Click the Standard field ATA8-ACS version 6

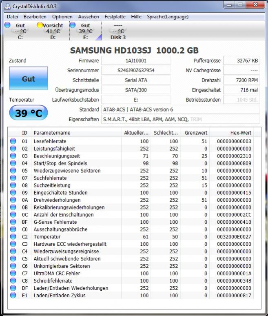[181, 109]
